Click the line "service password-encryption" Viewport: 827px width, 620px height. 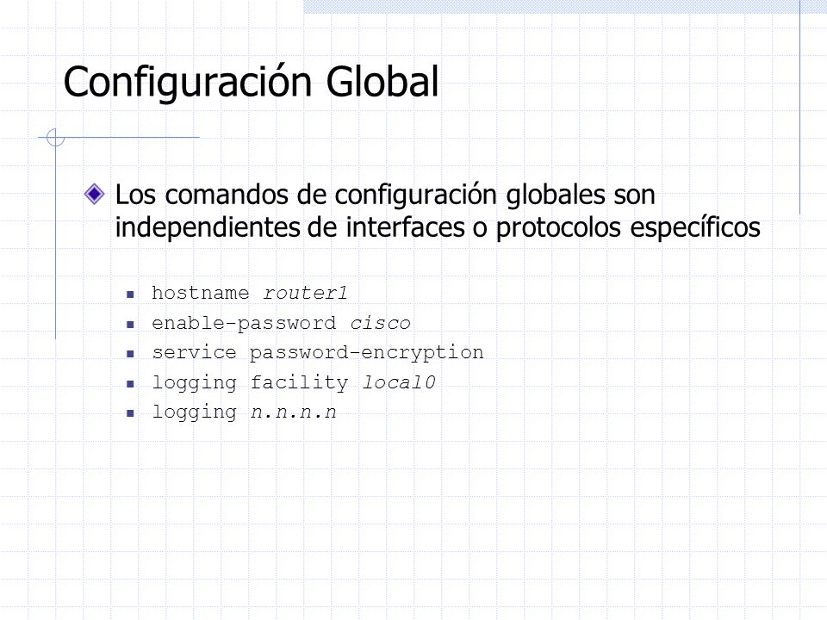point(318,353)
